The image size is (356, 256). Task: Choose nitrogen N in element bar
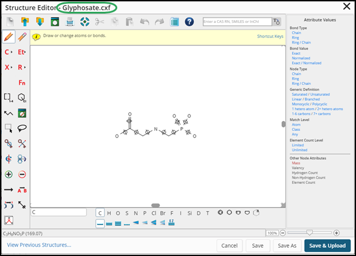tap(136, 213)
